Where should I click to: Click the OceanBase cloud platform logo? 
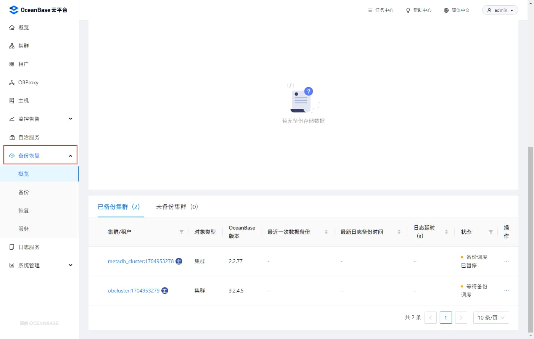[x=38, y=10]
